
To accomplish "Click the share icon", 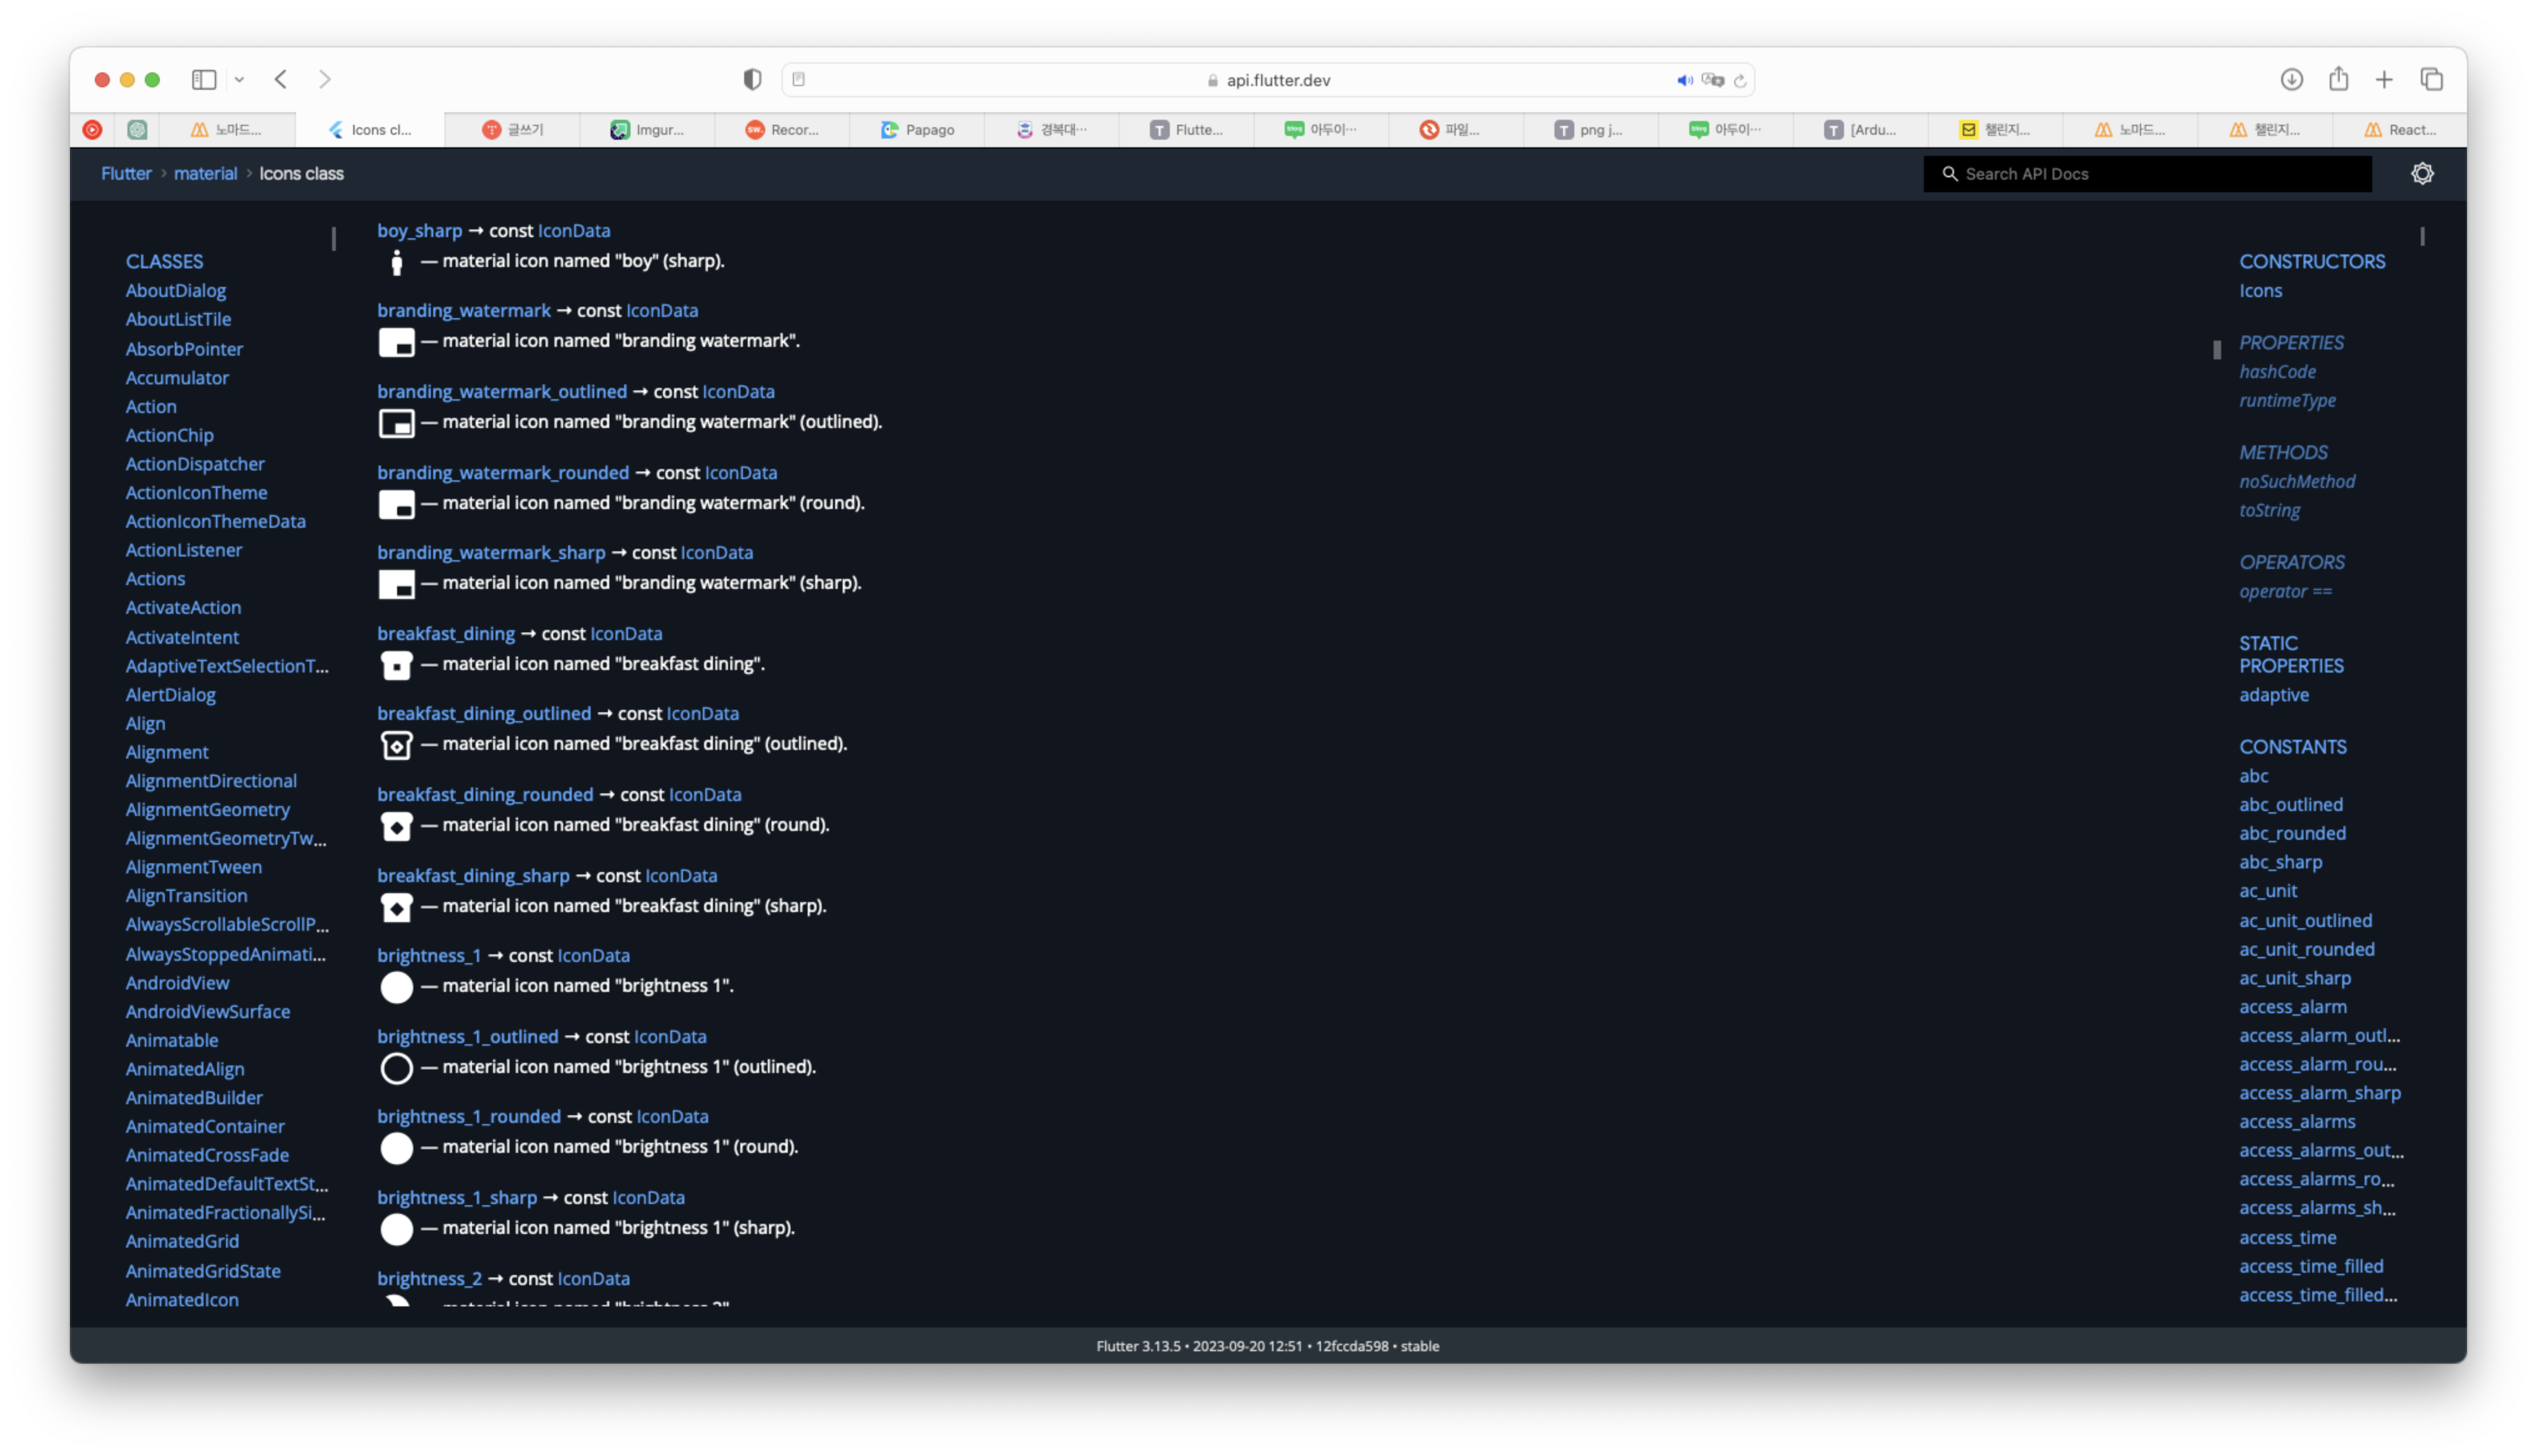I will pyautogui.click(x=2338, y=79).
